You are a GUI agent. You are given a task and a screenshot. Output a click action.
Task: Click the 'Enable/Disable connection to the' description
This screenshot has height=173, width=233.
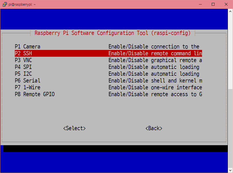pos(154,47)
